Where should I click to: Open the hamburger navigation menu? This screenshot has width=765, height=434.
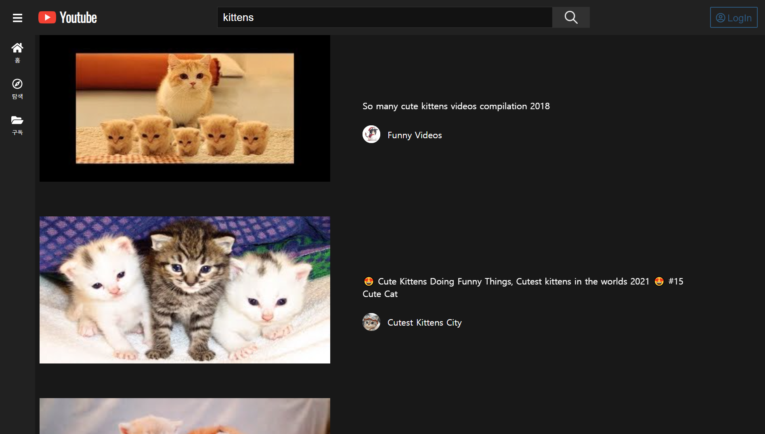click(x=17, y=17)
